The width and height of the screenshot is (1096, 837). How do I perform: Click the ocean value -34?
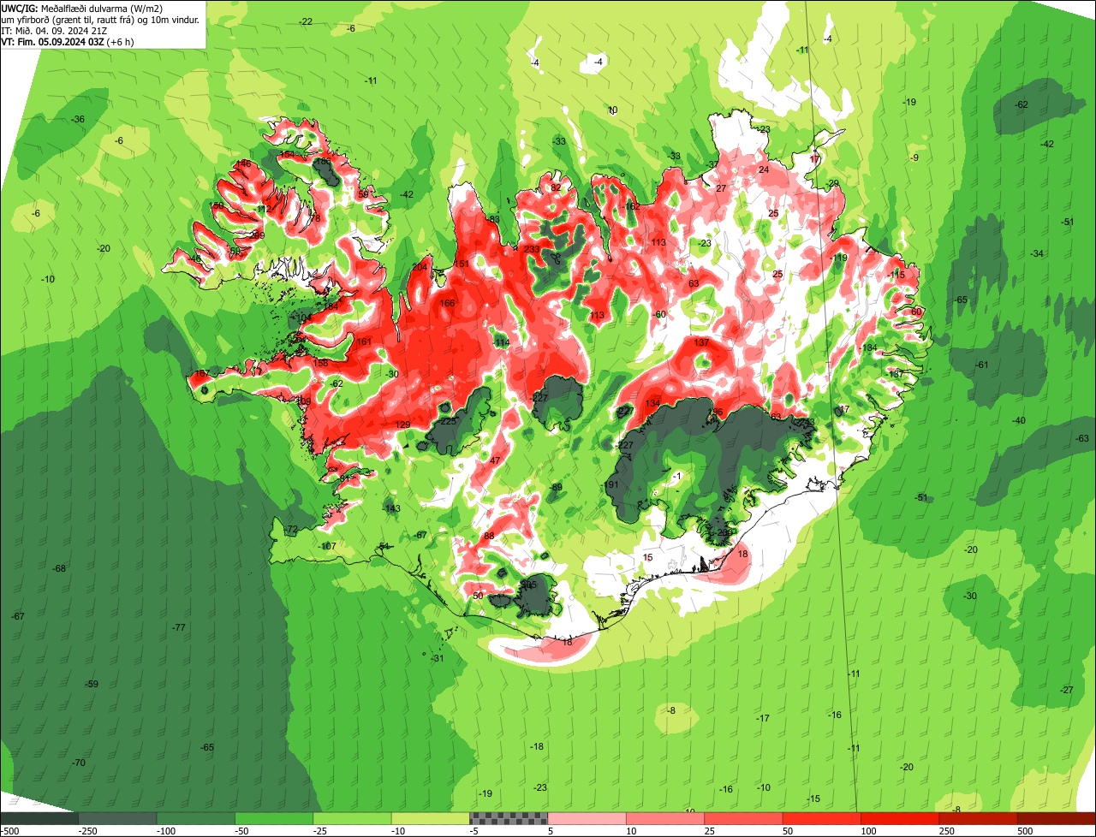pyautogui.click(x=1037, y=253)
